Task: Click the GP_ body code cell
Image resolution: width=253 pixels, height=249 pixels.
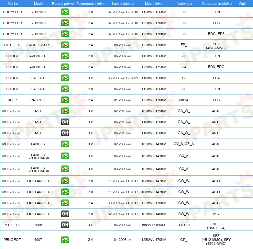Action: point(184,240)
